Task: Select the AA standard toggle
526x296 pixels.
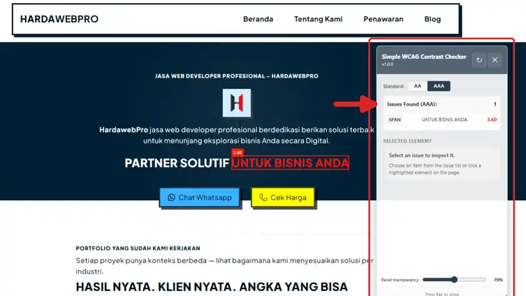Action: (x=417, y=86)
